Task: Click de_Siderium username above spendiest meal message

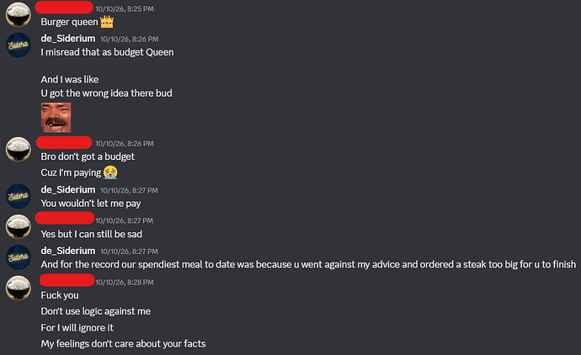Action: [68, 251]
